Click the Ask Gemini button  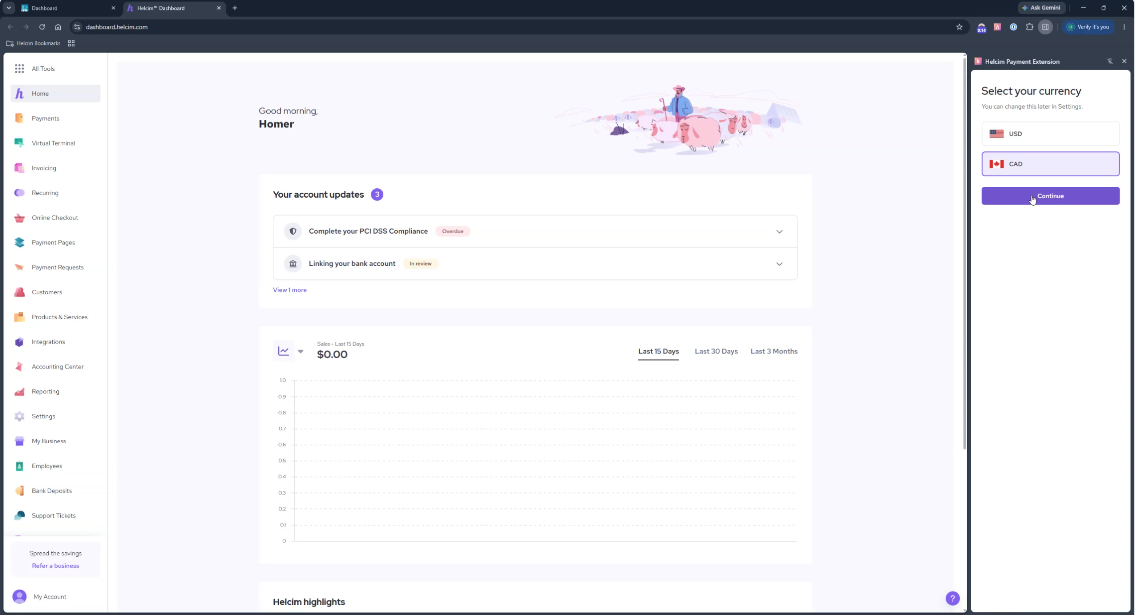(1041, 8)
